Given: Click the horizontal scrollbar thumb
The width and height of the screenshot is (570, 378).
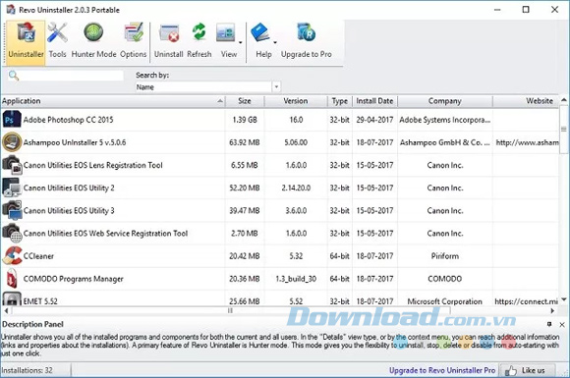Looking at the screenshot, I should (x=231, y=311).
